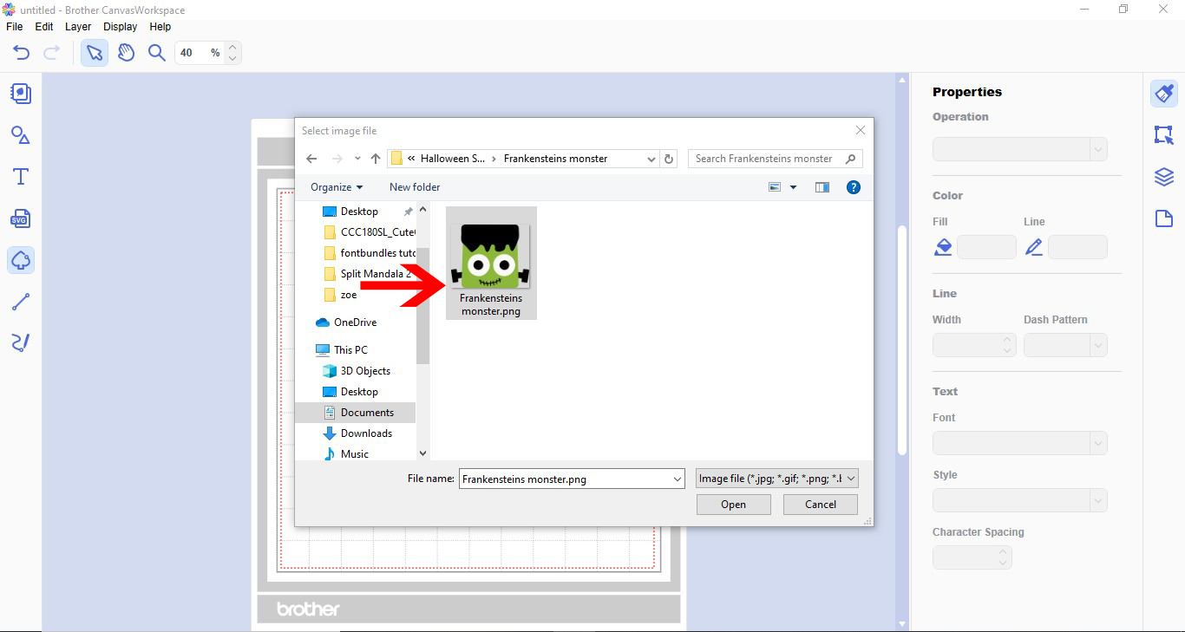The width and height of the screenshot is (1185, 632).
Task: Click the Cancel button
Action: point(821,505)
